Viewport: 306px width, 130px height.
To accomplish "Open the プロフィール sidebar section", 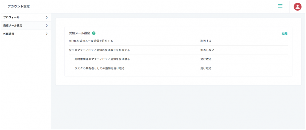I will 11,17.
